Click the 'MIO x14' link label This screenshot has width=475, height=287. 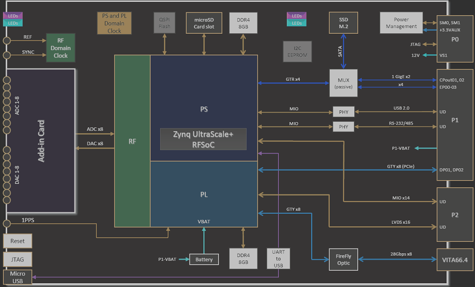tap(401, 198)
